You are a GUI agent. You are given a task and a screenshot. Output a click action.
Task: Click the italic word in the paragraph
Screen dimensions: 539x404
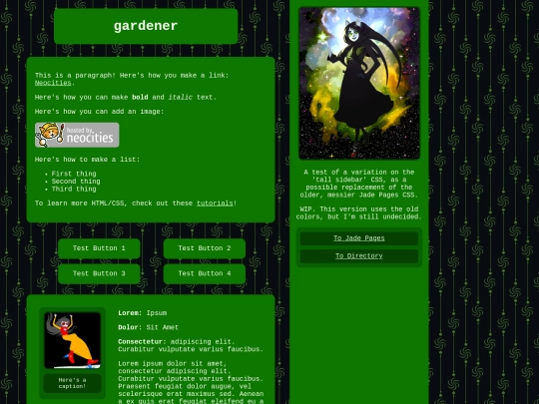[180, 97]
